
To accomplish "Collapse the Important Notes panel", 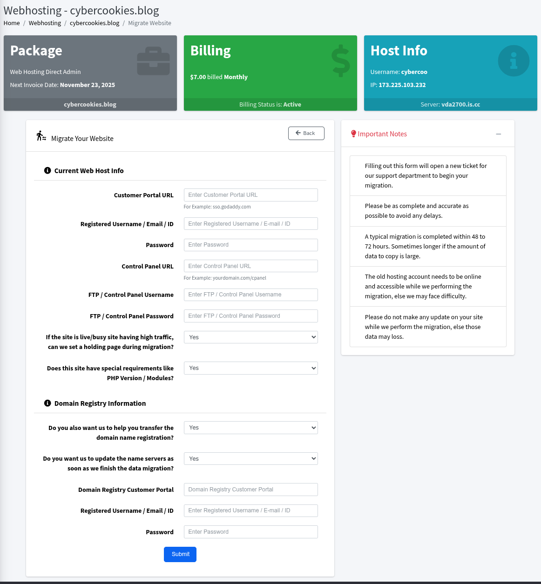I will point(498,134).
